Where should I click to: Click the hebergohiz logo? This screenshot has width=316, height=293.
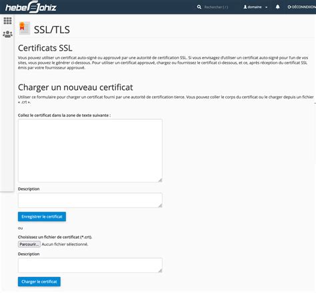coord(31,7)
